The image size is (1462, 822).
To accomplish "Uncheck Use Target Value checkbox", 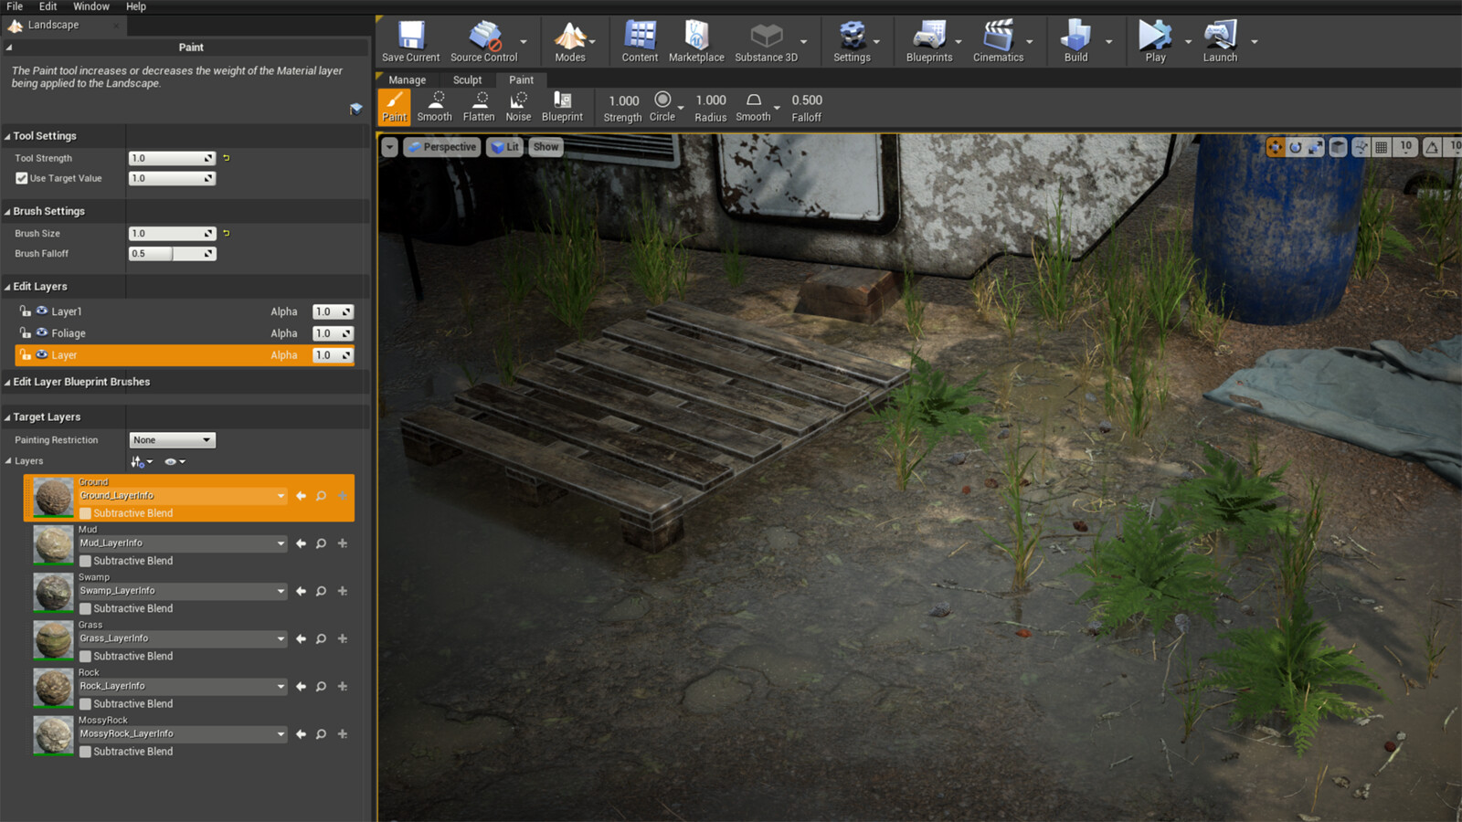I will click(x=21, y=178).
